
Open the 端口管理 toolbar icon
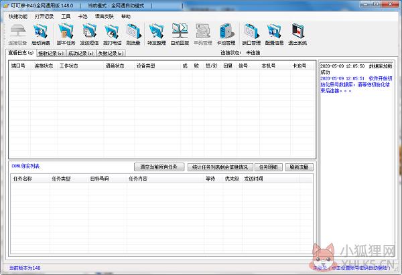point(251,34)
